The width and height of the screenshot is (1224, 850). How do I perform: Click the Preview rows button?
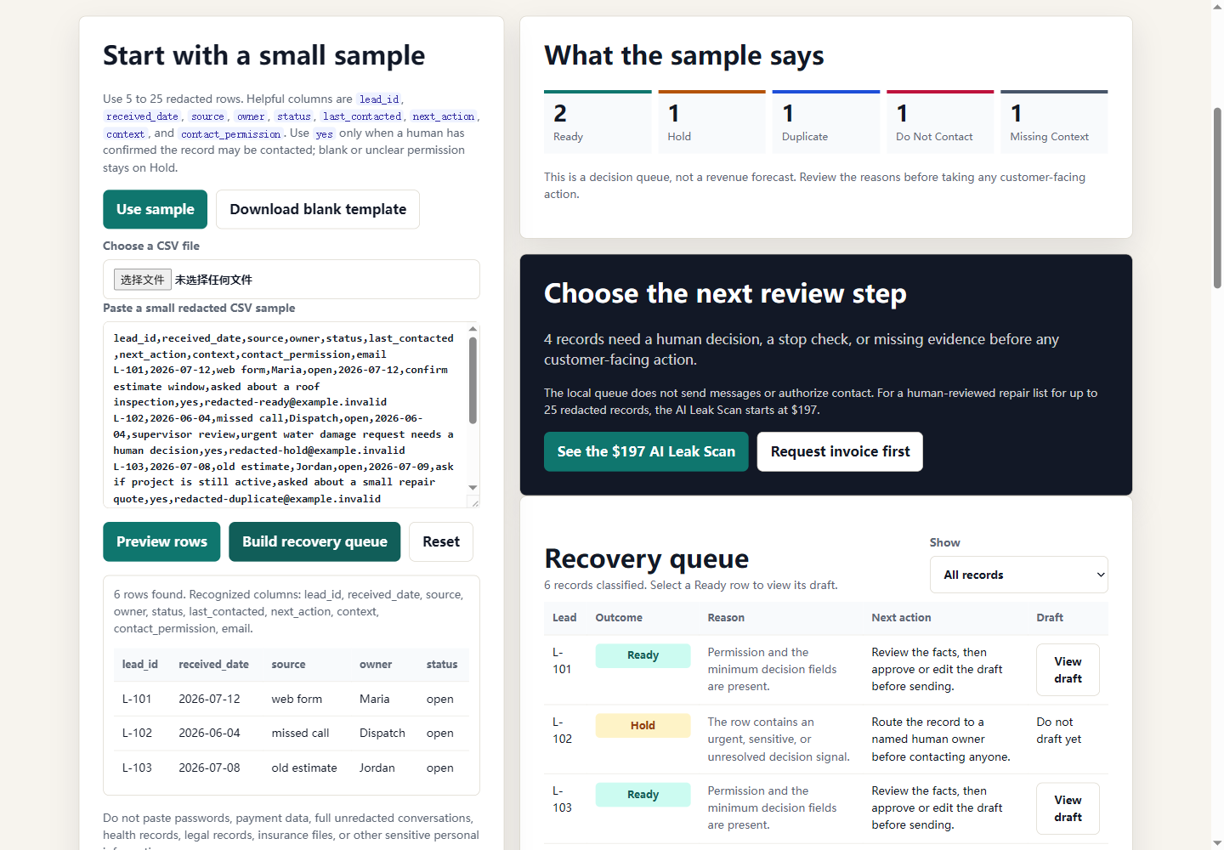[x=161, y=541]
